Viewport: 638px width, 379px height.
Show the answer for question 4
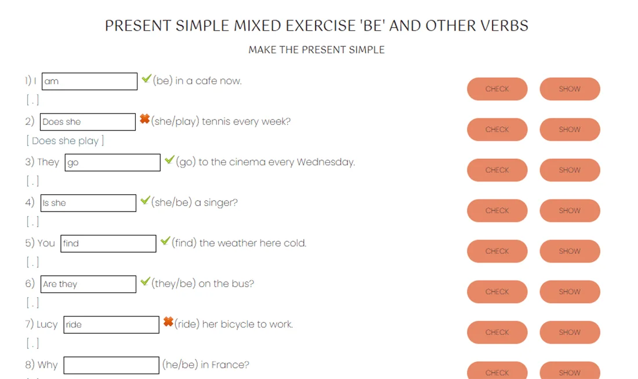pyautogui.click(x=570, y=211)
